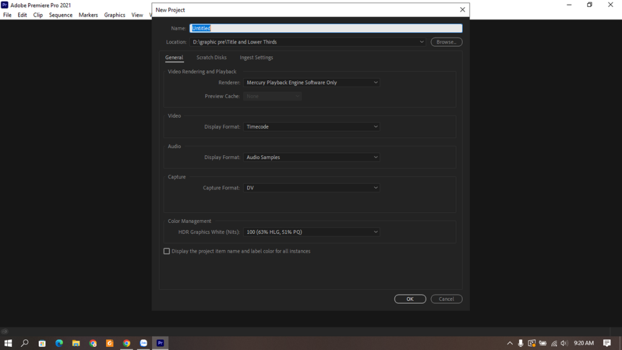Switch to the Ingest Settings tab
The width and height of the screenshot is (622, 350).
coord(256,58)
